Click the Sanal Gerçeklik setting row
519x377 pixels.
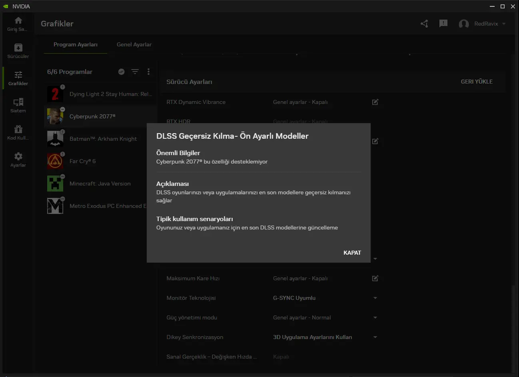click(x=272, y=357)
